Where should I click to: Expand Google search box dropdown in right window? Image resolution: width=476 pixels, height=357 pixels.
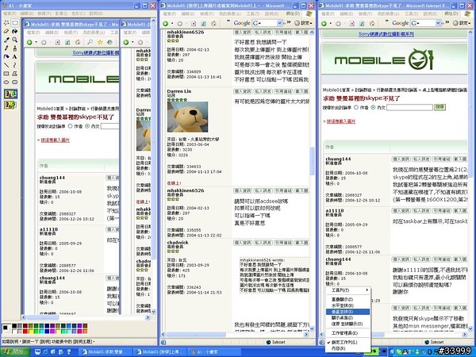[x=438, y=23]
